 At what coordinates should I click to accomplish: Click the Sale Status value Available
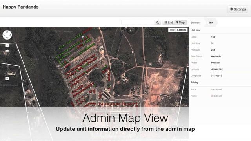point(216,56)
